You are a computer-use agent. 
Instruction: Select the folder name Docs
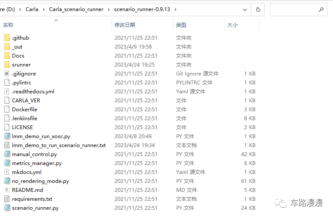click(18, 56)
